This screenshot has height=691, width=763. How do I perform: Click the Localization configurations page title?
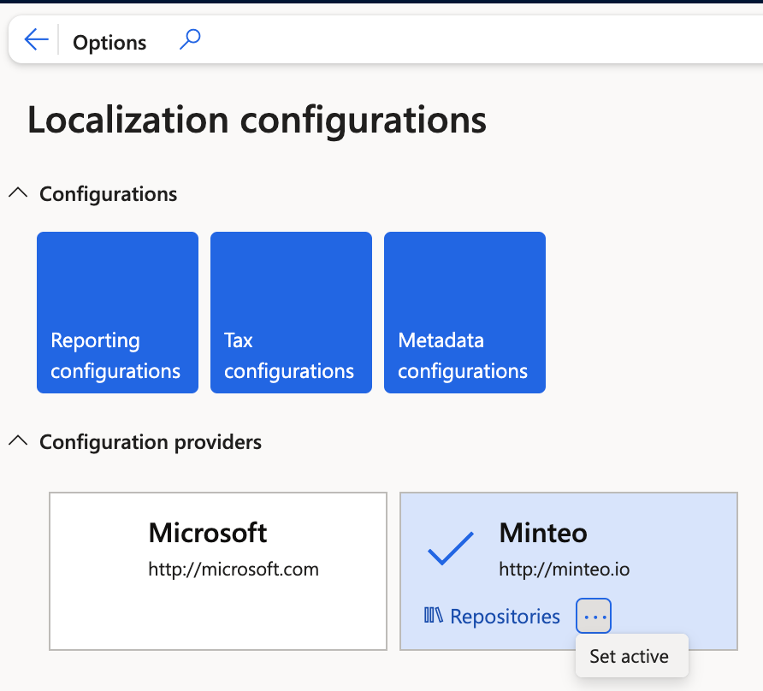tap(257, 120)
